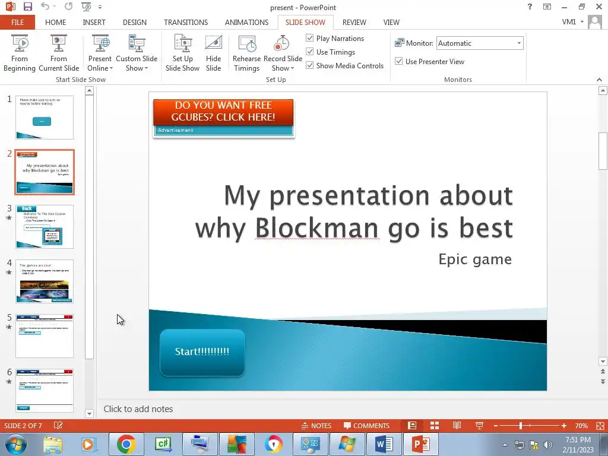Open File Explorer from taskbar

coord(53,444)
